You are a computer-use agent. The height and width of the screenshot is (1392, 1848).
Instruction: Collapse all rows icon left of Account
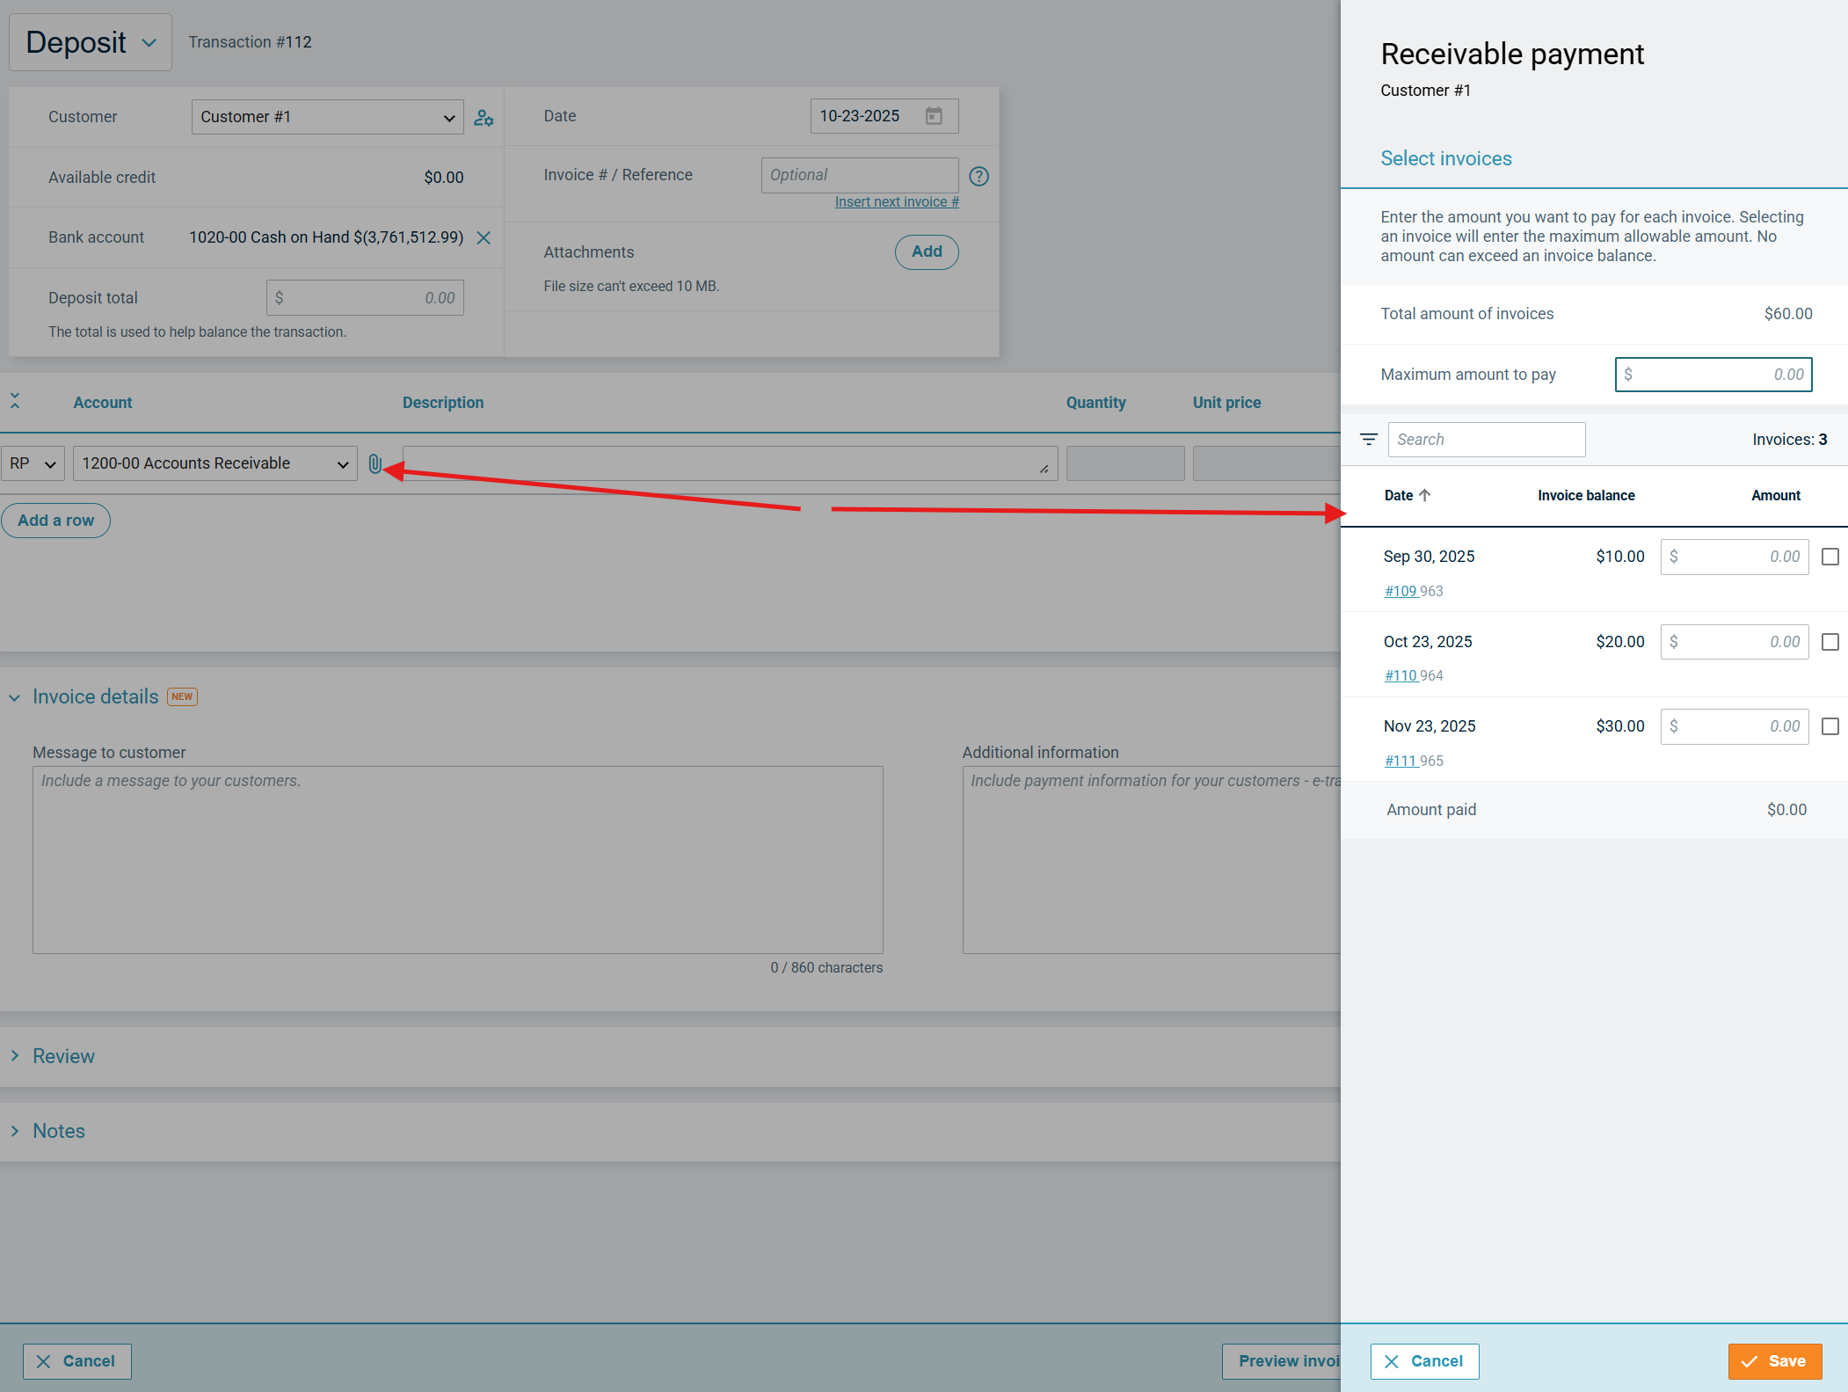click(15, 402)
